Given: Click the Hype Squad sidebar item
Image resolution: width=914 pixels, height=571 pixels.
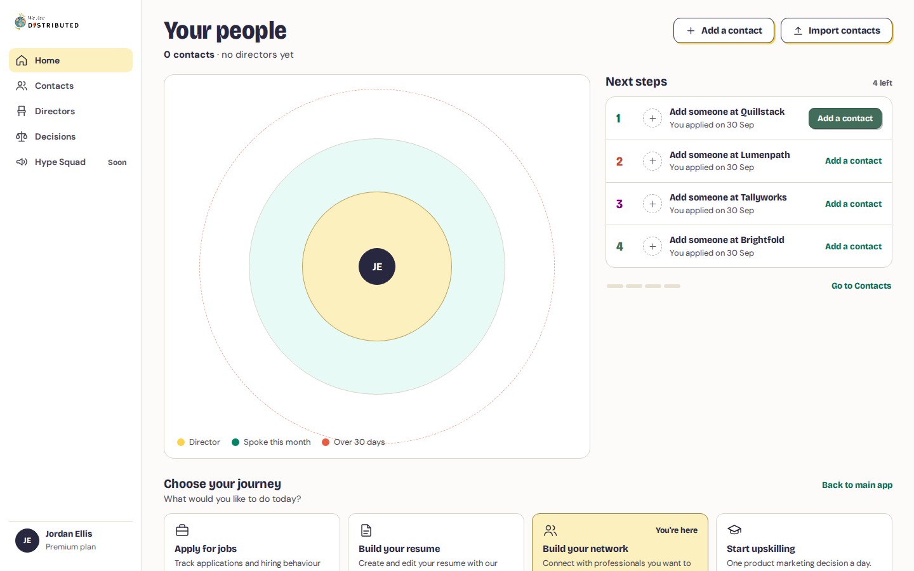Looking at the screenshot, I should click(x=70, y=162).
